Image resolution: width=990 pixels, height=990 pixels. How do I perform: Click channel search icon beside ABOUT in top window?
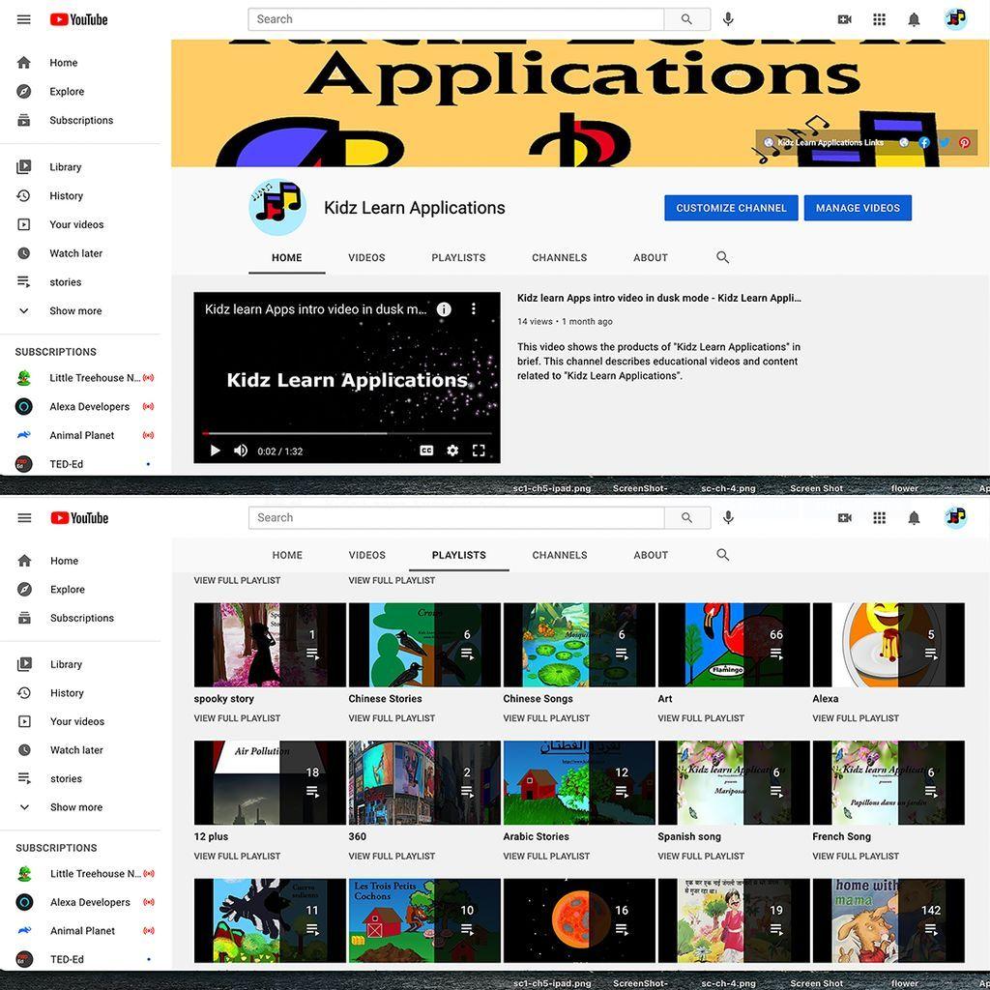(x=722, y=257)
